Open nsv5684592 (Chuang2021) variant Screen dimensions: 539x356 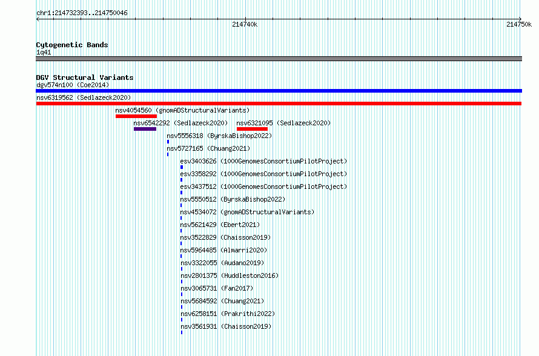[x=222, y=301]
